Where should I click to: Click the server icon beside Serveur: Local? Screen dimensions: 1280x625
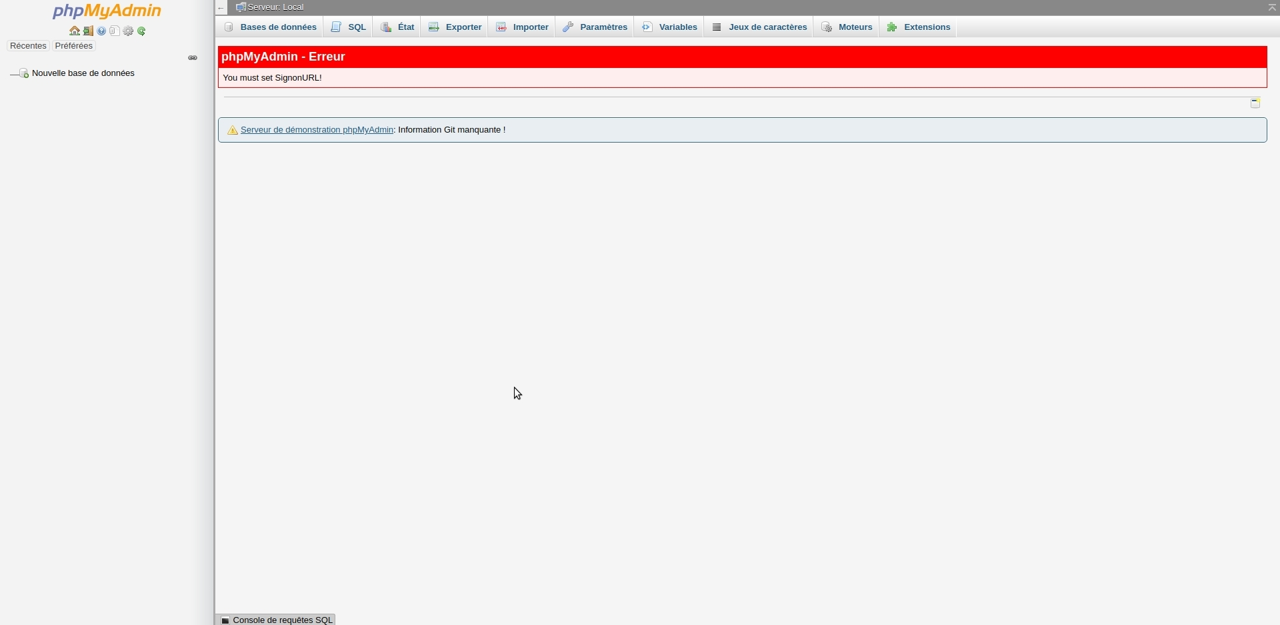241,7
